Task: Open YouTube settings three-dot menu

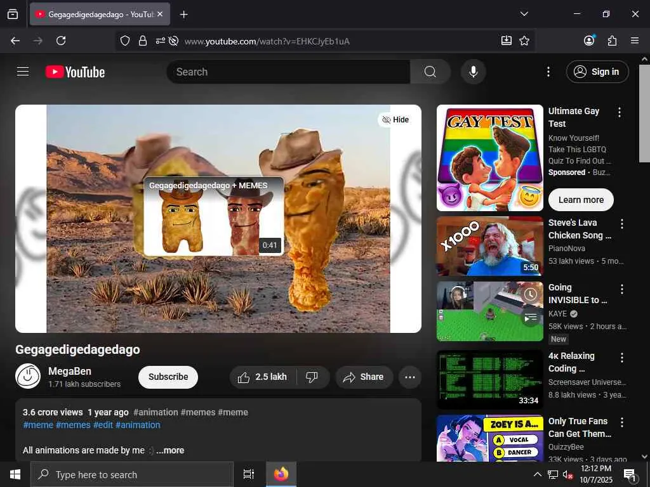Action: (548, 72)
